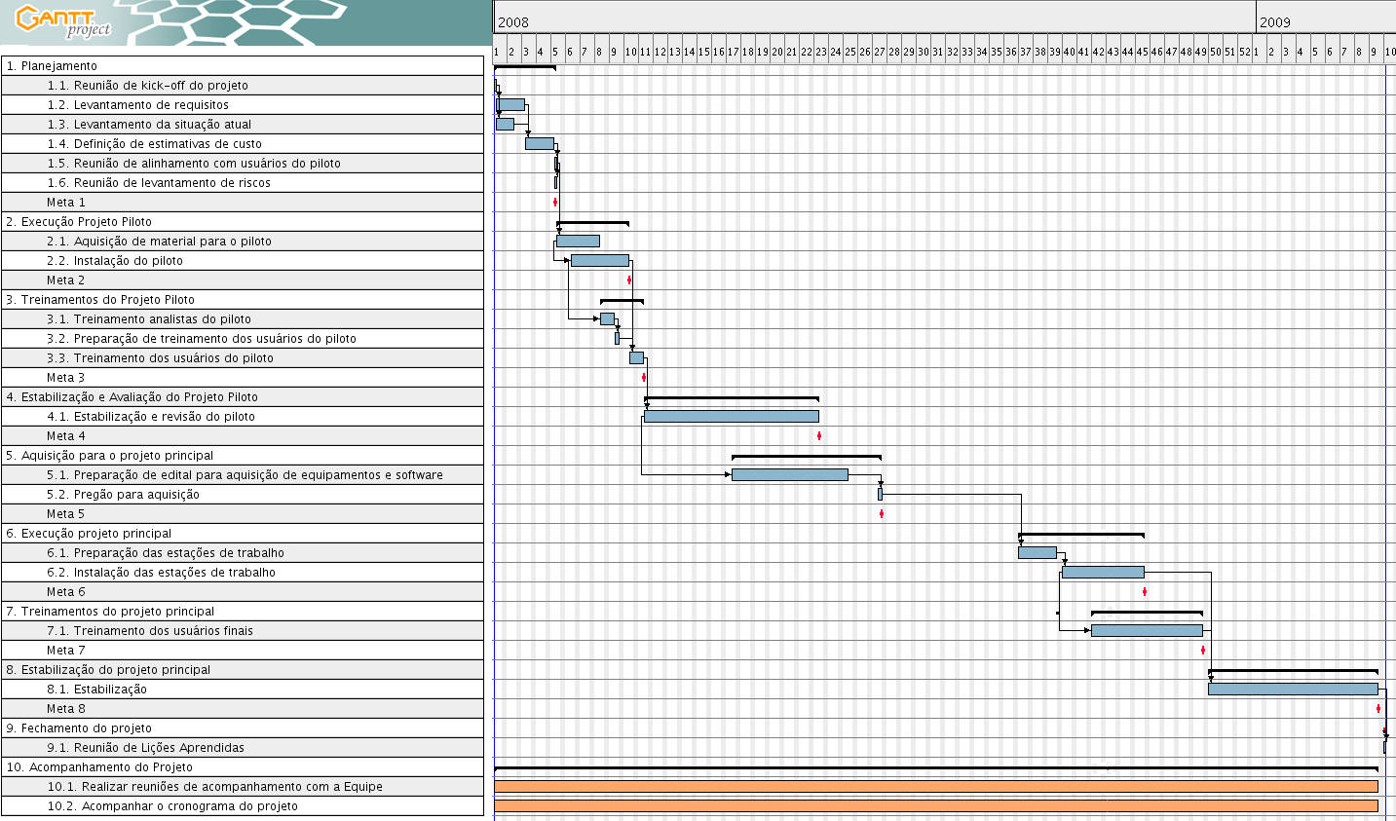The image size is (1396, 821).
Task: Select row '2.1. Aquisição de material para o piloto'
Action: pyautogui.click(x=243, y=242)
